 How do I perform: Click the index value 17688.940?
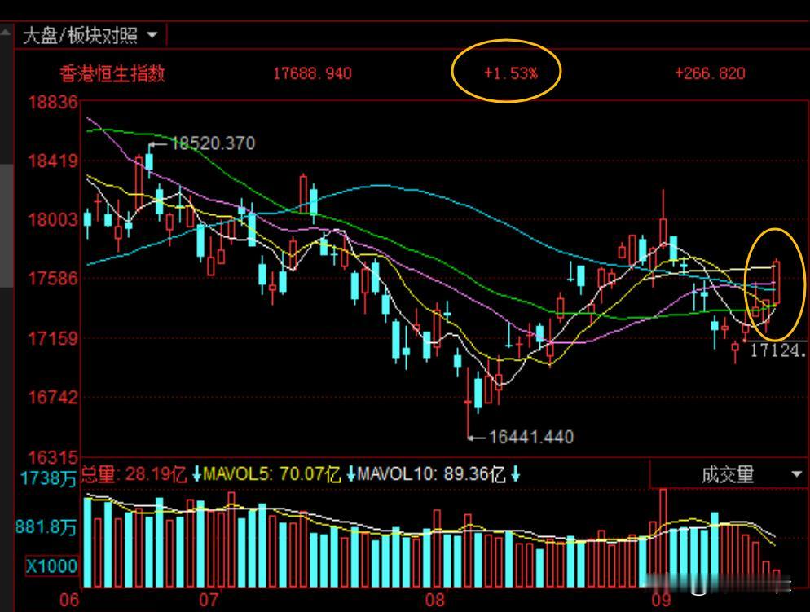tap(313, 73)
